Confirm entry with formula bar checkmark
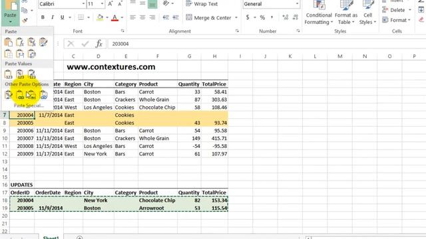Viewport: 426px width, 239px height. pyautogui.click(x=85, y=44)
